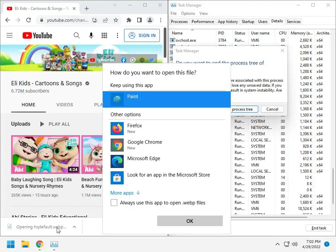Open the Chrome tab search dropdown
The height and width of the screenshot is (252, 336).
click(115, 5)
